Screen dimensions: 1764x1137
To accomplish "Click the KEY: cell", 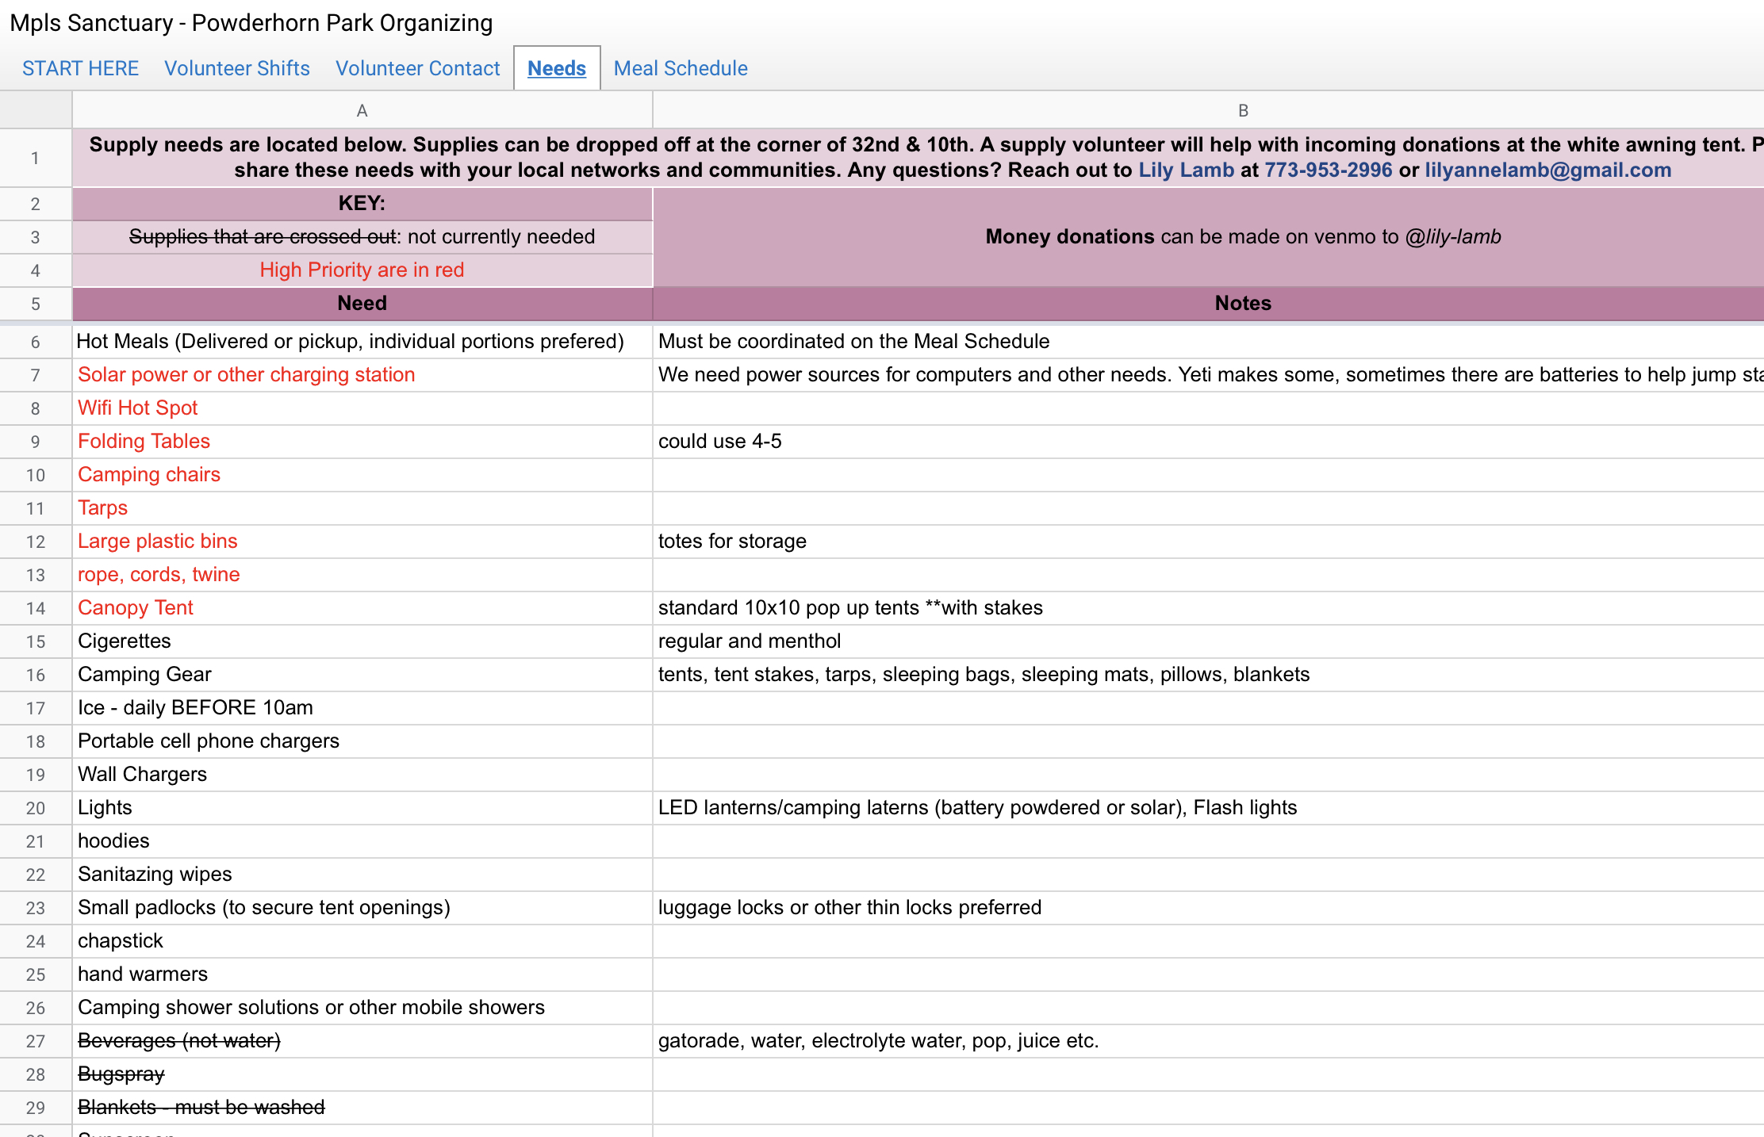I will (x=362, y=204).
